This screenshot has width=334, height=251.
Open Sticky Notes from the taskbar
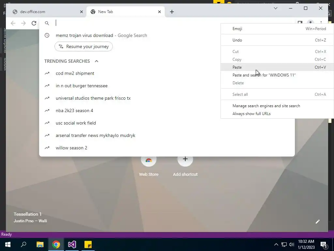click(88, 244)
